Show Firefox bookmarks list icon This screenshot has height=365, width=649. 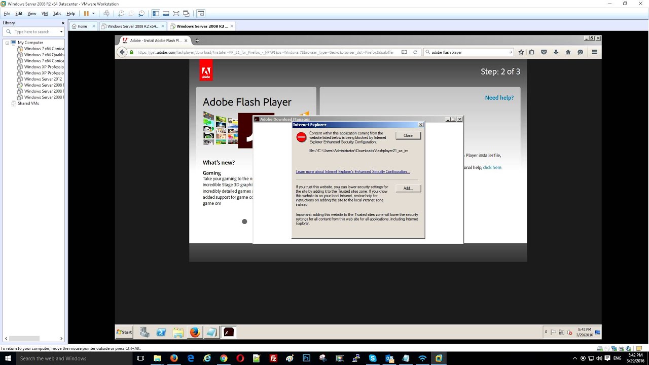(x=532, y=52)
